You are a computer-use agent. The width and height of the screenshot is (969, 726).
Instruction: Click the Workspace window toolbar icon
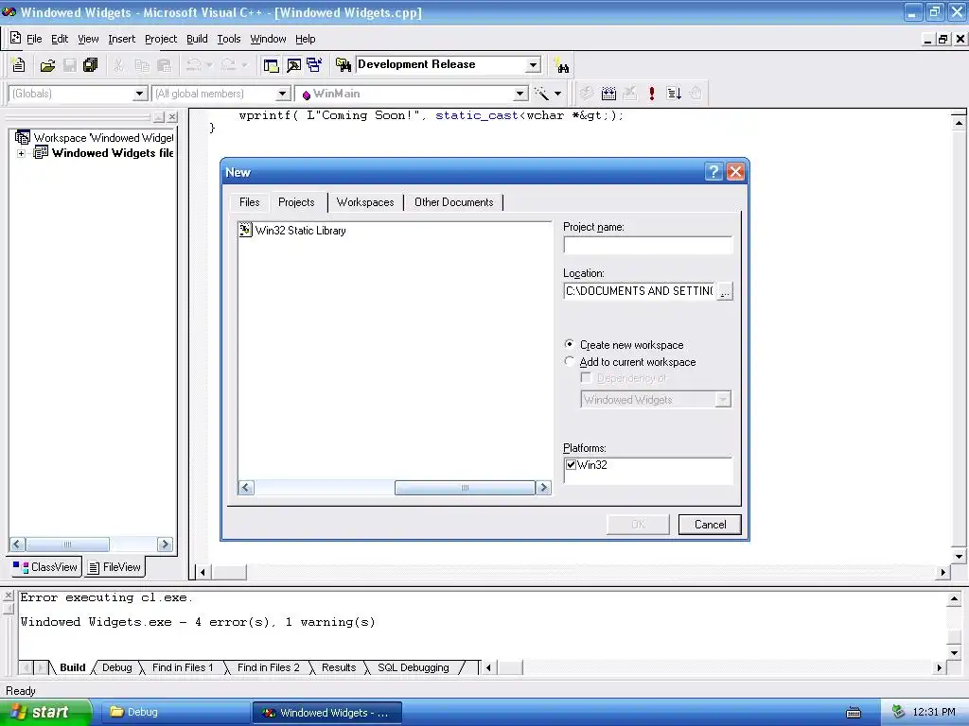(x=271, y=65)
